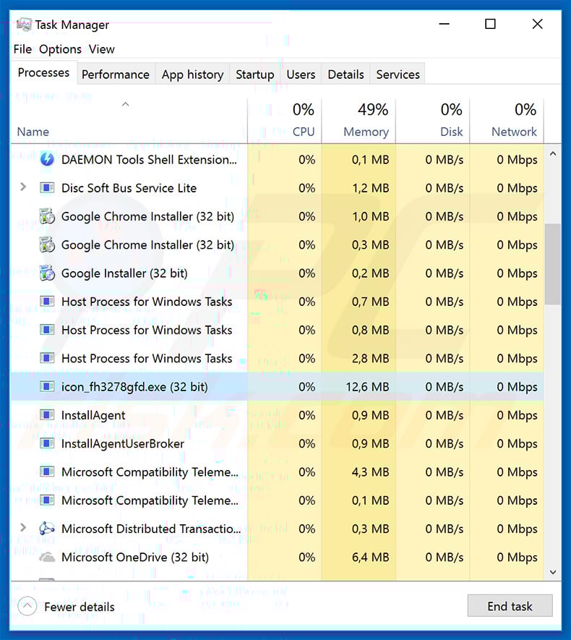Select the Processes tab

click(43, 72)
